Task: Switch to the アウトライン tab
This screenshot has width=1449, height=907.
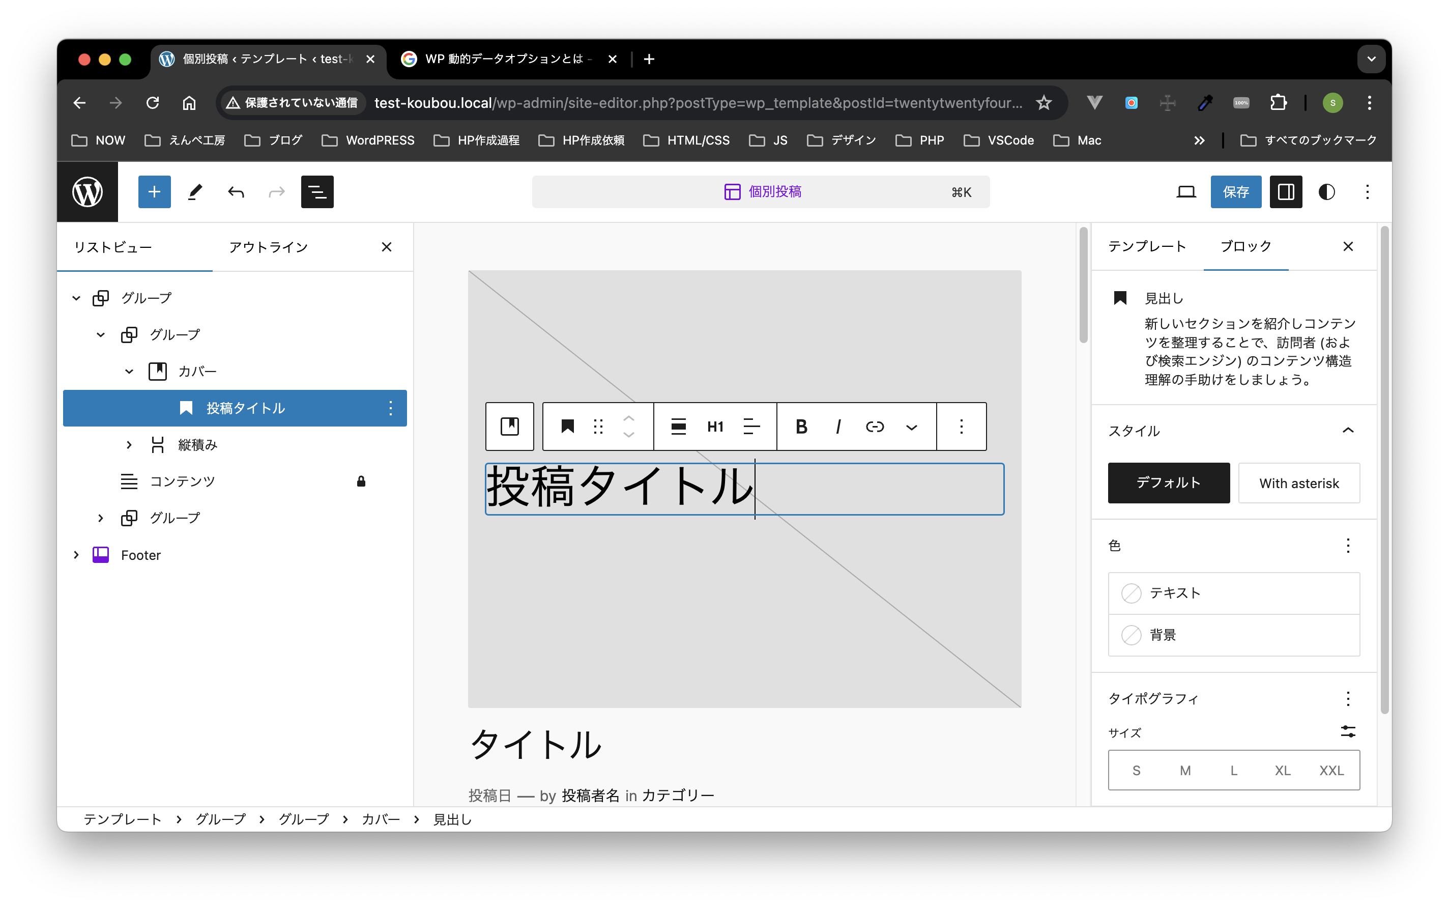Action: tap(268, 247)
